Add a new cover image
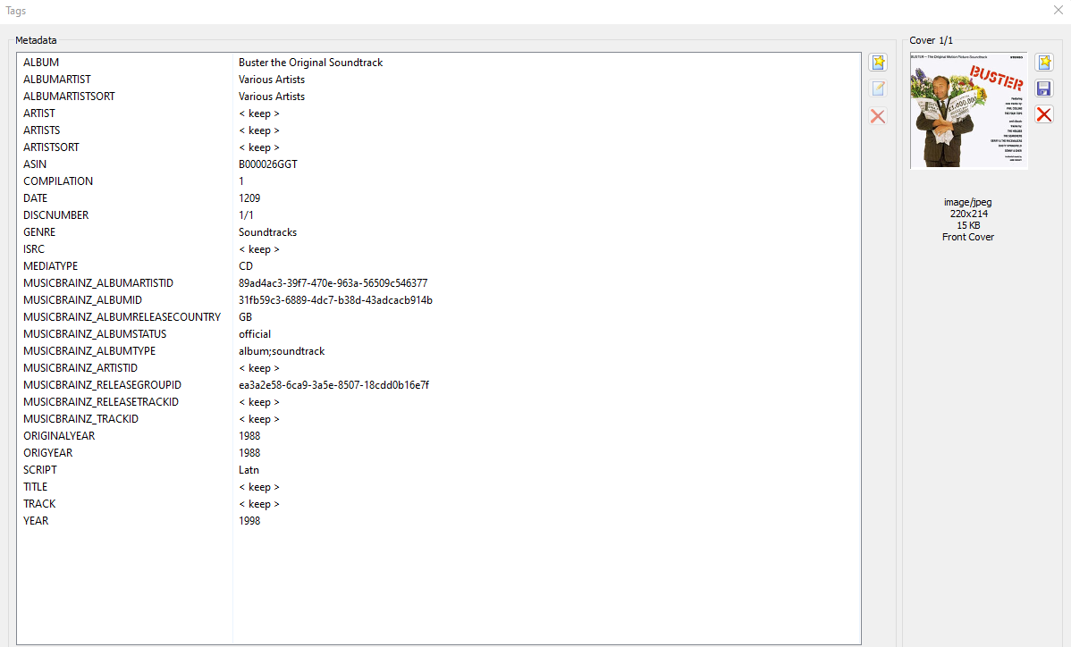 click(1043, 62)
